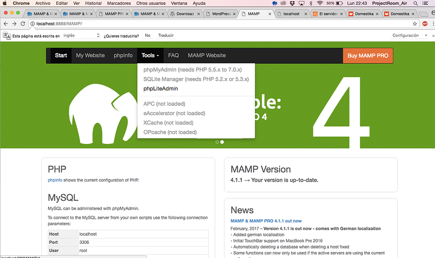This screenshot has height=258, width=435.
Task: Select the first carousel indicator dot
Action: (217, 142)
